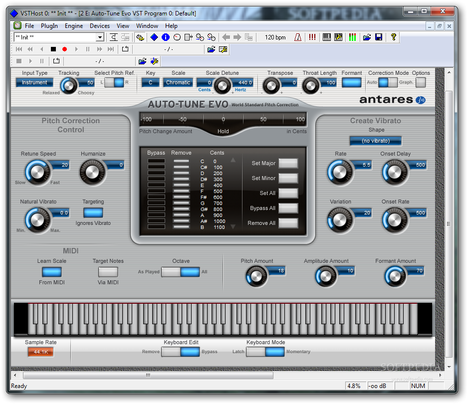Click the blue floppy disk save icon
The image size is (468, 404).
[x=379, y=37]
